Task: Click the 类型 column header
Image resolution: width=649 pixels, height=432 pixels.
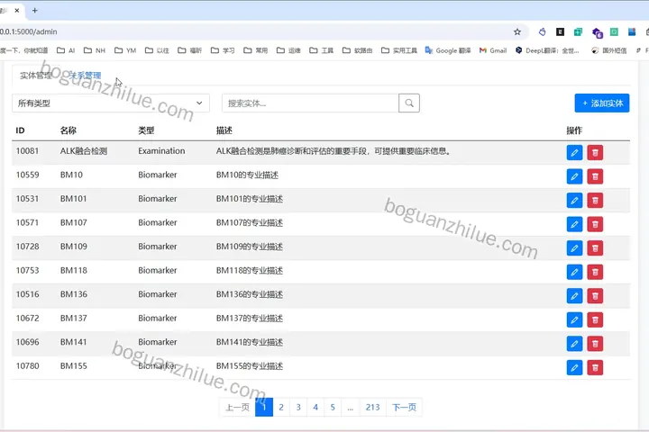Action: [146, 130]
